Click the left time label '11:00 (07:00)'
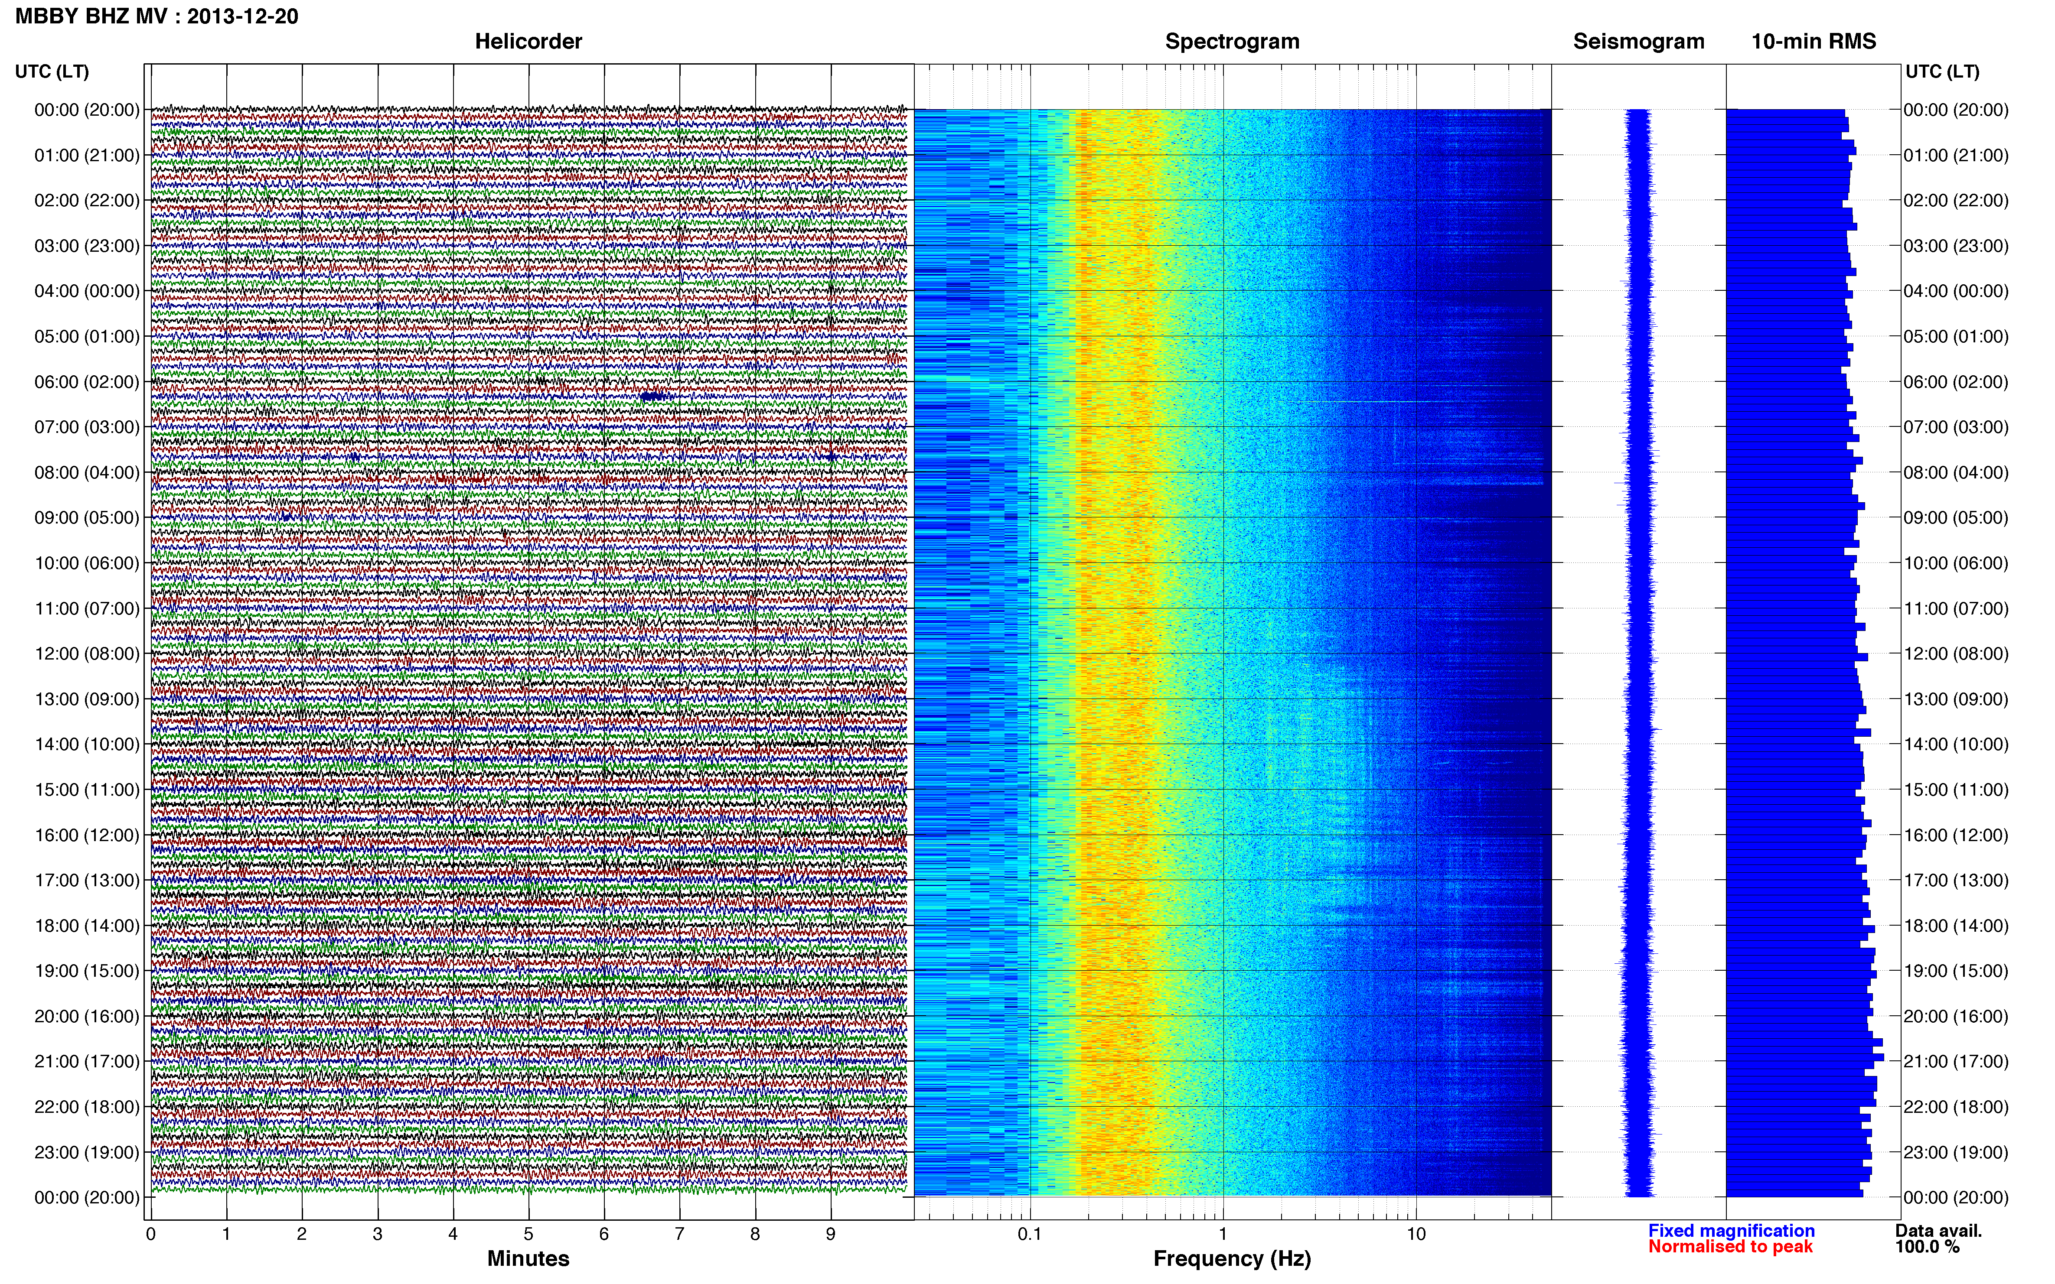2055x1284 pixels. (87, 609)
